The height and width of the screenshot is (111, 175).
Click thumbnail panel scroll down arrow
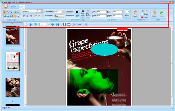pos(25,104)
